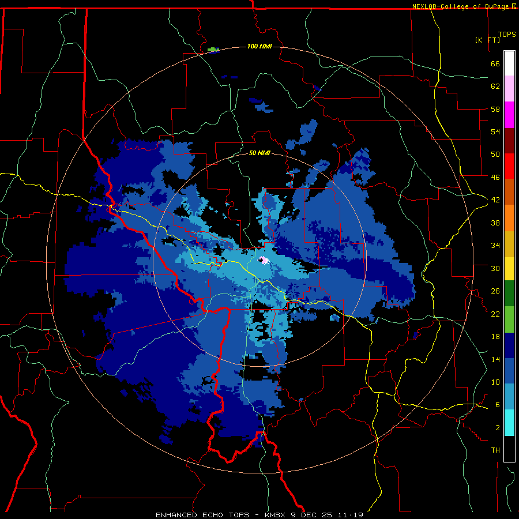Image resolution: width=519 pixels, height=519 pixels.
Task: Click the 14 value on the legend
Action: pyautogui.click(x=495, y=359)
